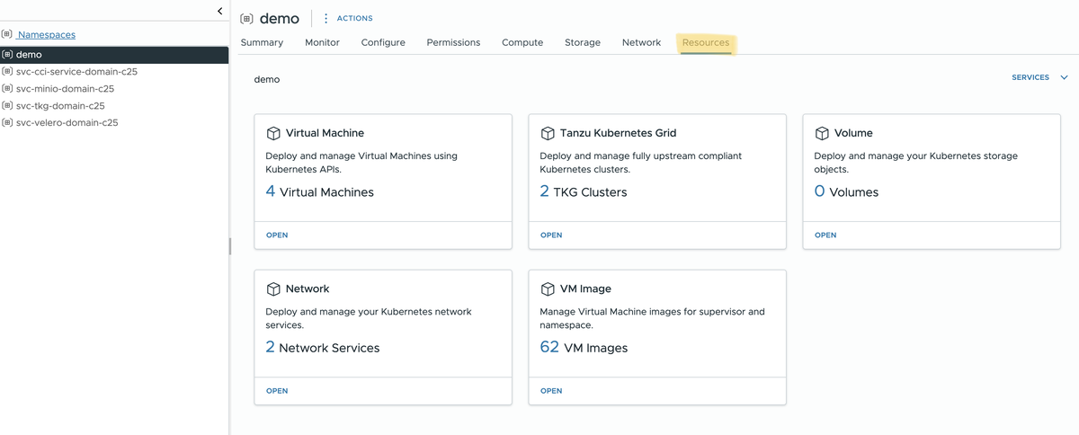Click the Actions vertical ellipsis icon
This screenshot has height=435, width=1079.
[x=325, y=19]
